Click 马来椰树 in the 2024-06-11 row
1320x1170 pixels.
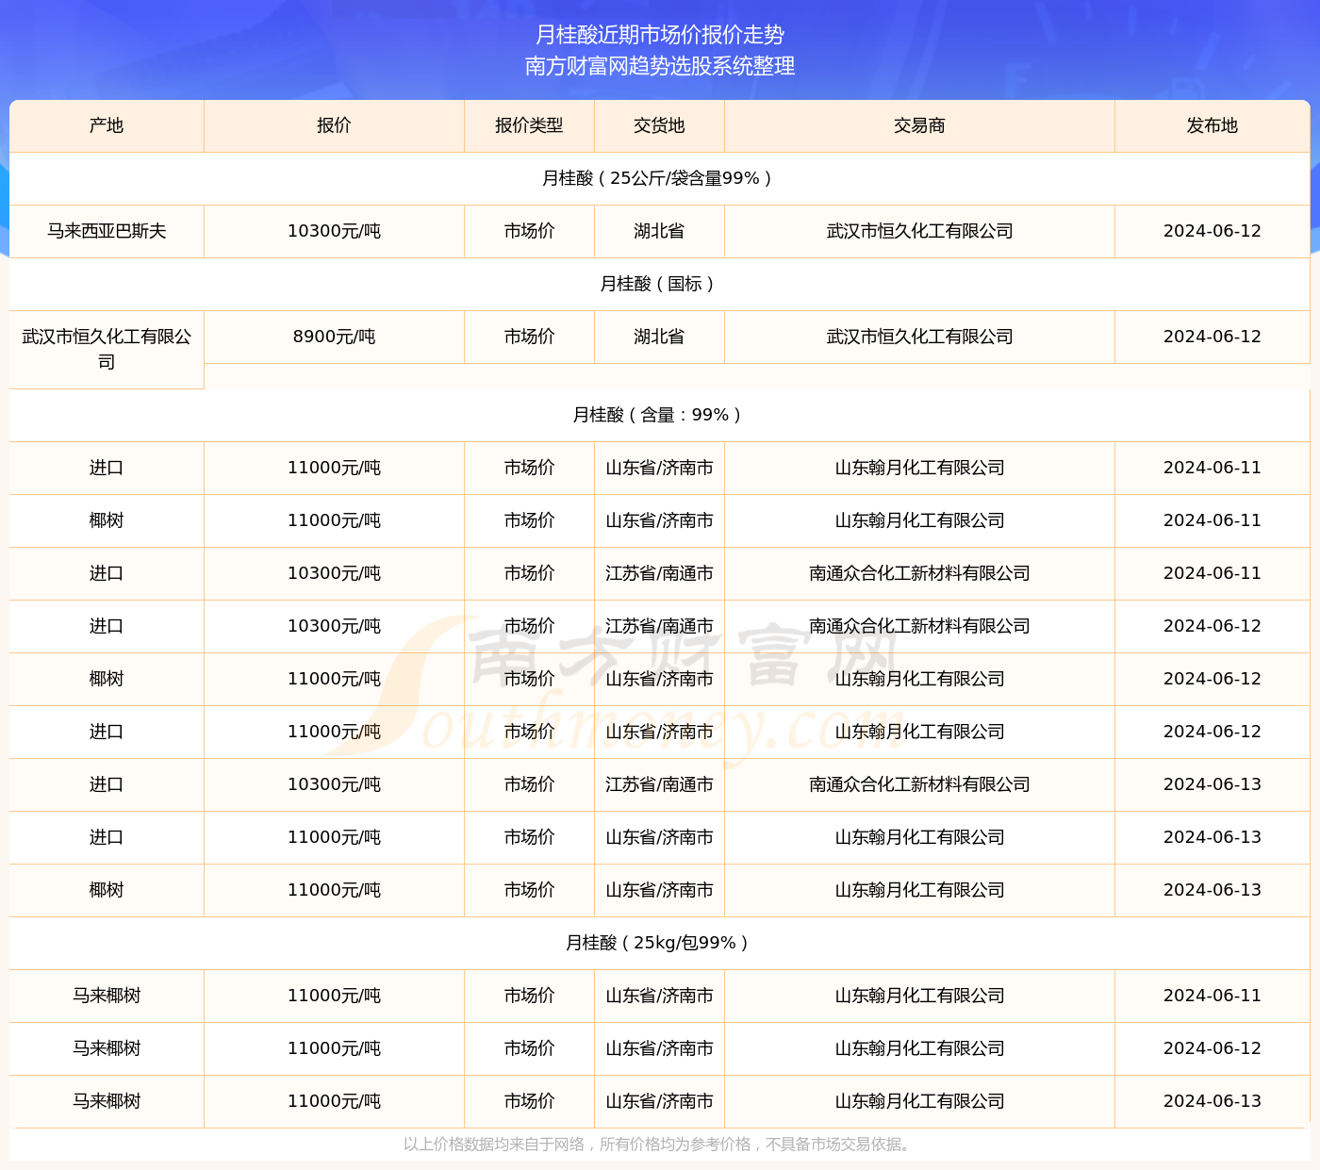pos(107,996)
